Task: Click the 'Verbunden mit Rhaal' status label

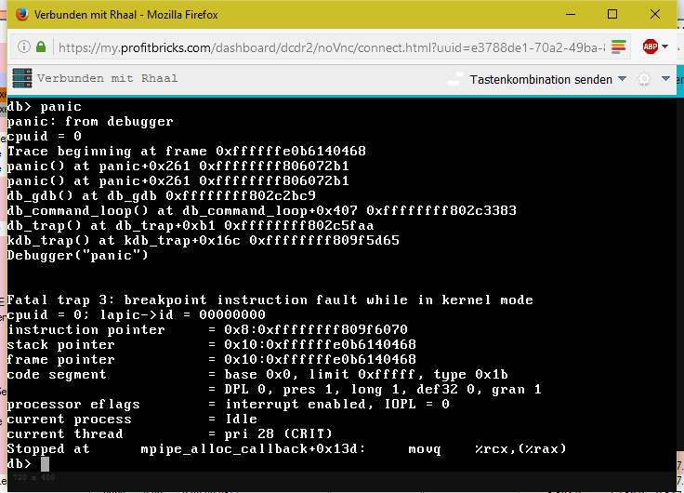Action: click(x=95, y=79)
